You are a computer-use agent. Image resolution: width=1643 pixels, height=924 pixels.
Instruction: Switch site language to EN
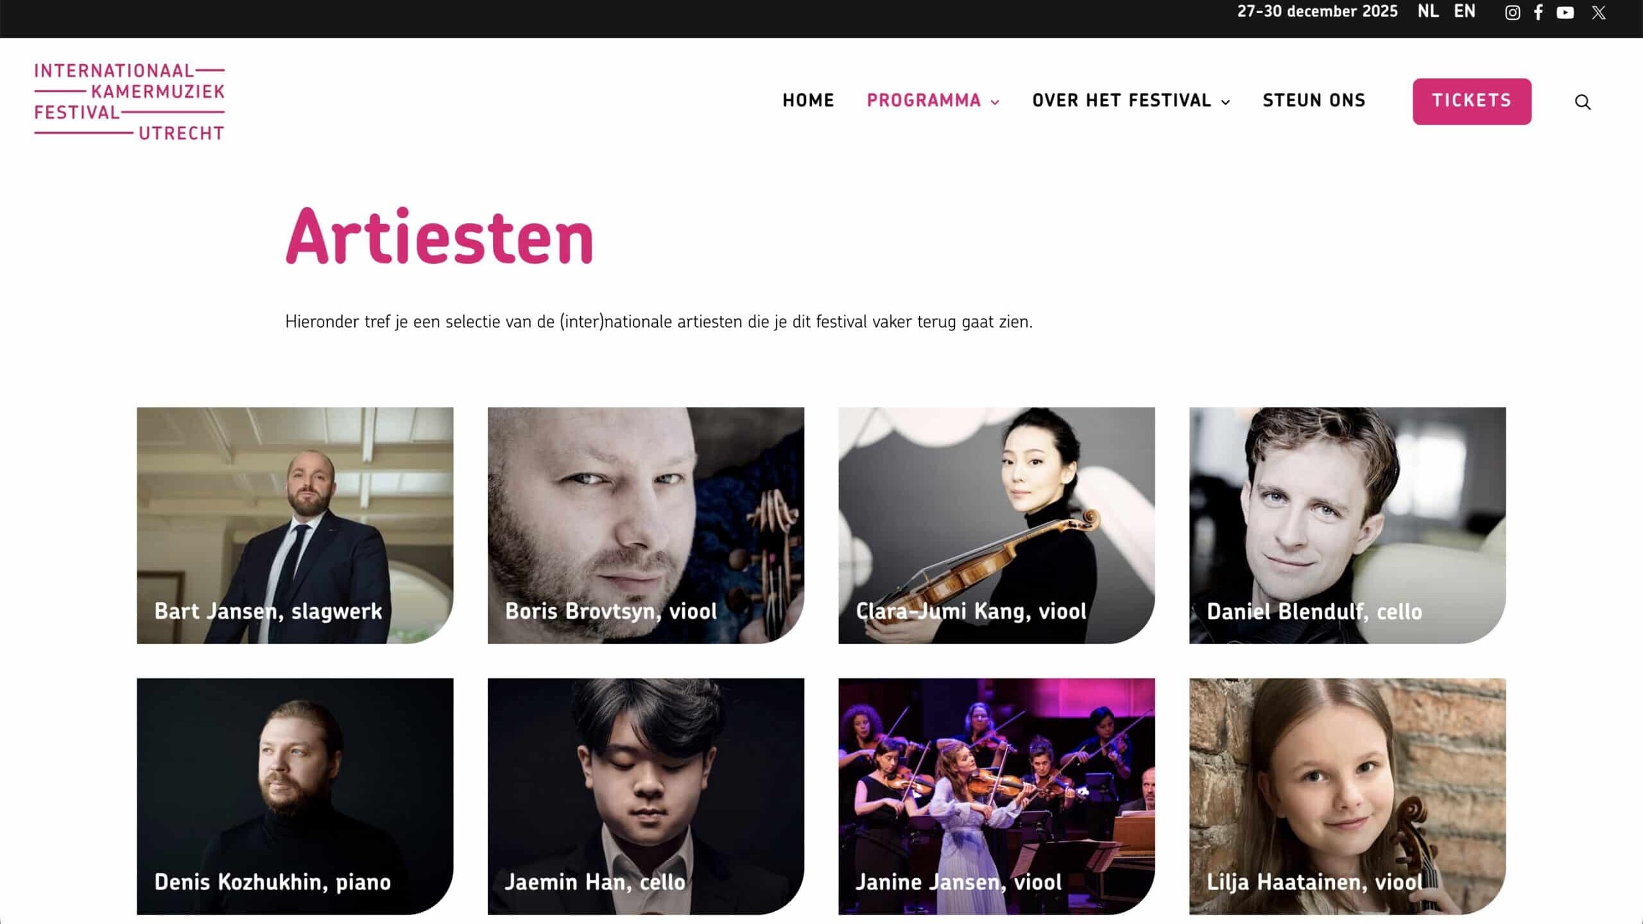point(1464,12)
